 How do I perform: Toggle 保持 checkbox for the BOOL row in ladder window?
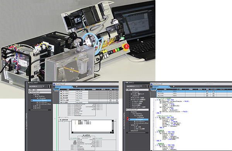tap(110, 101)
